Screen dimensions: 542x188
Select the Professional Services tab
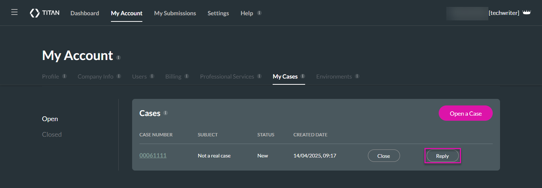coord(227,77)
